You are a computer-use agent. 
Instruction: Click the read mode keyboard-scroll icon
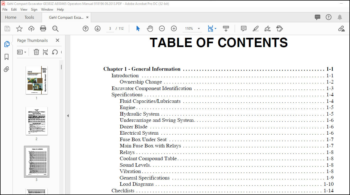pyautogui.click(x=226, y=29)
